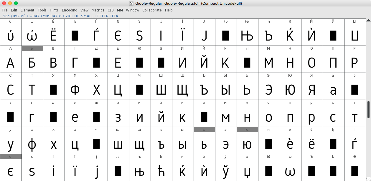
Task: Open the Metrics menu
Action: (98, 10)
